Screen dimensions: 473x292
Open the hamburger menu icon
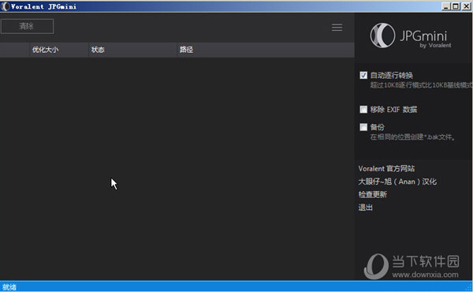click(337, 27)
